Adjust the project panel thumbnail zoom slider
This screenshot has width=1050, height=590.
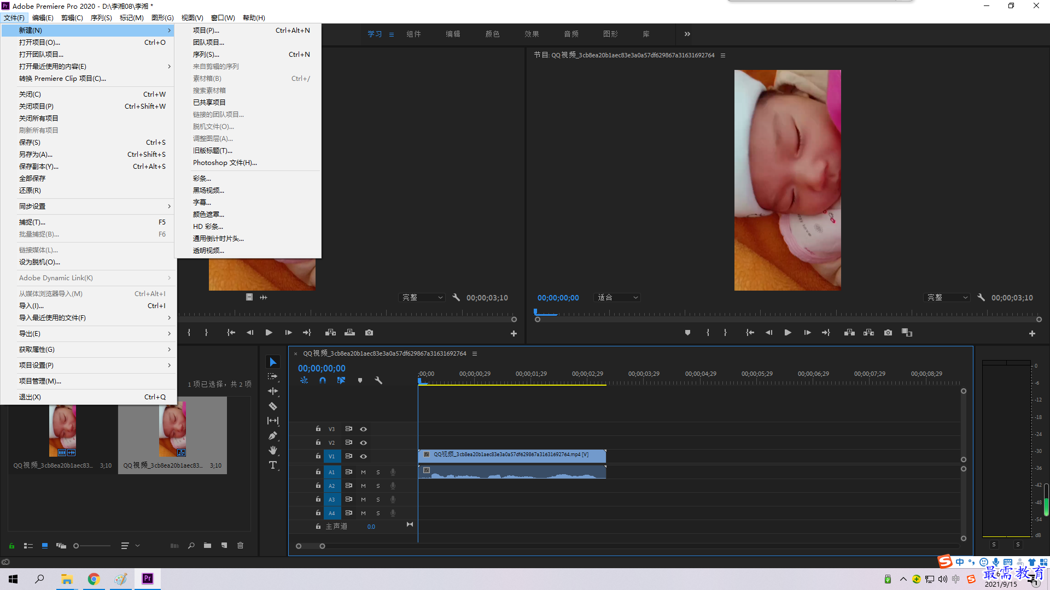point(92,546)
